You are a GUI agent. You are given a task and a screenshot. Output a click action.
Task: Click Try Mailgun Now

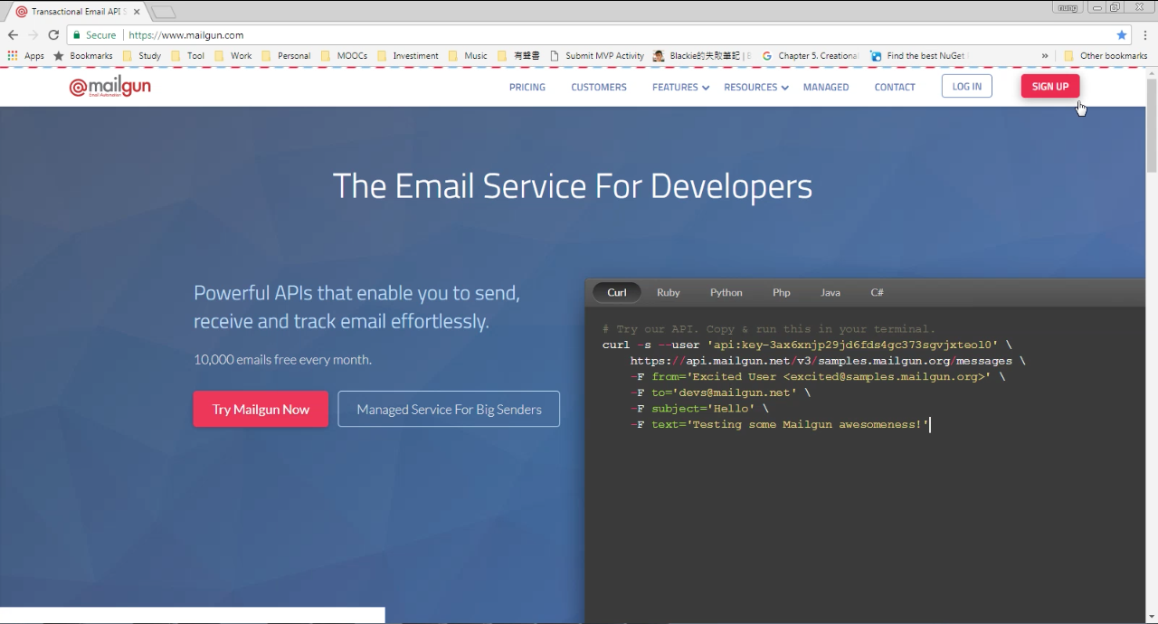(x=261, y=409)
